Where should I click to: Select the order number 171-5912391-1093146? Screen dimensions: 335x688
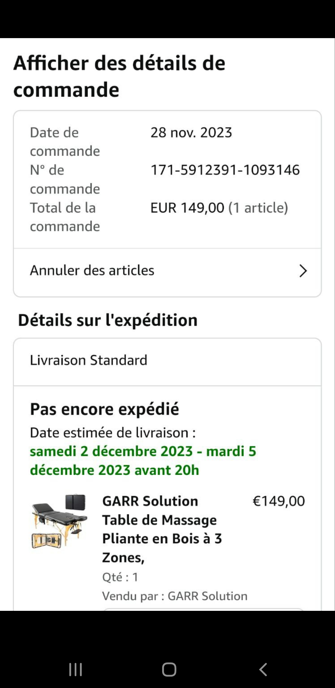[x=225, y=170]
